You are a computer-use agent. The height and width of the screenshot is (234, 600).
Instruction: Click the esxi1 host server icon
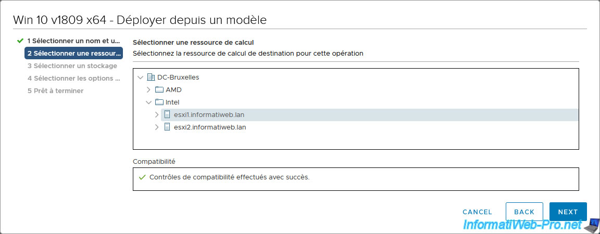coord(167,115)
